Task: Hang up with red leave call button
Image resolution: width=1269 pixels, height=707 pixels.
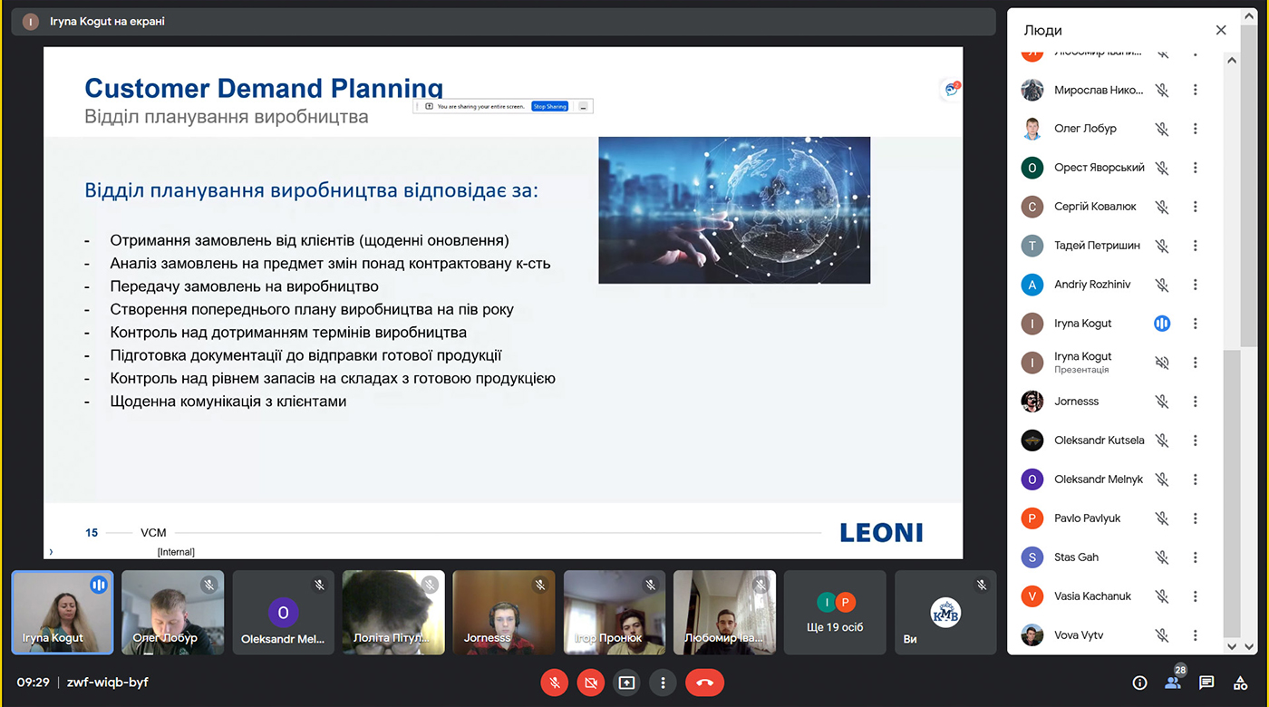Action: [704, 683]
